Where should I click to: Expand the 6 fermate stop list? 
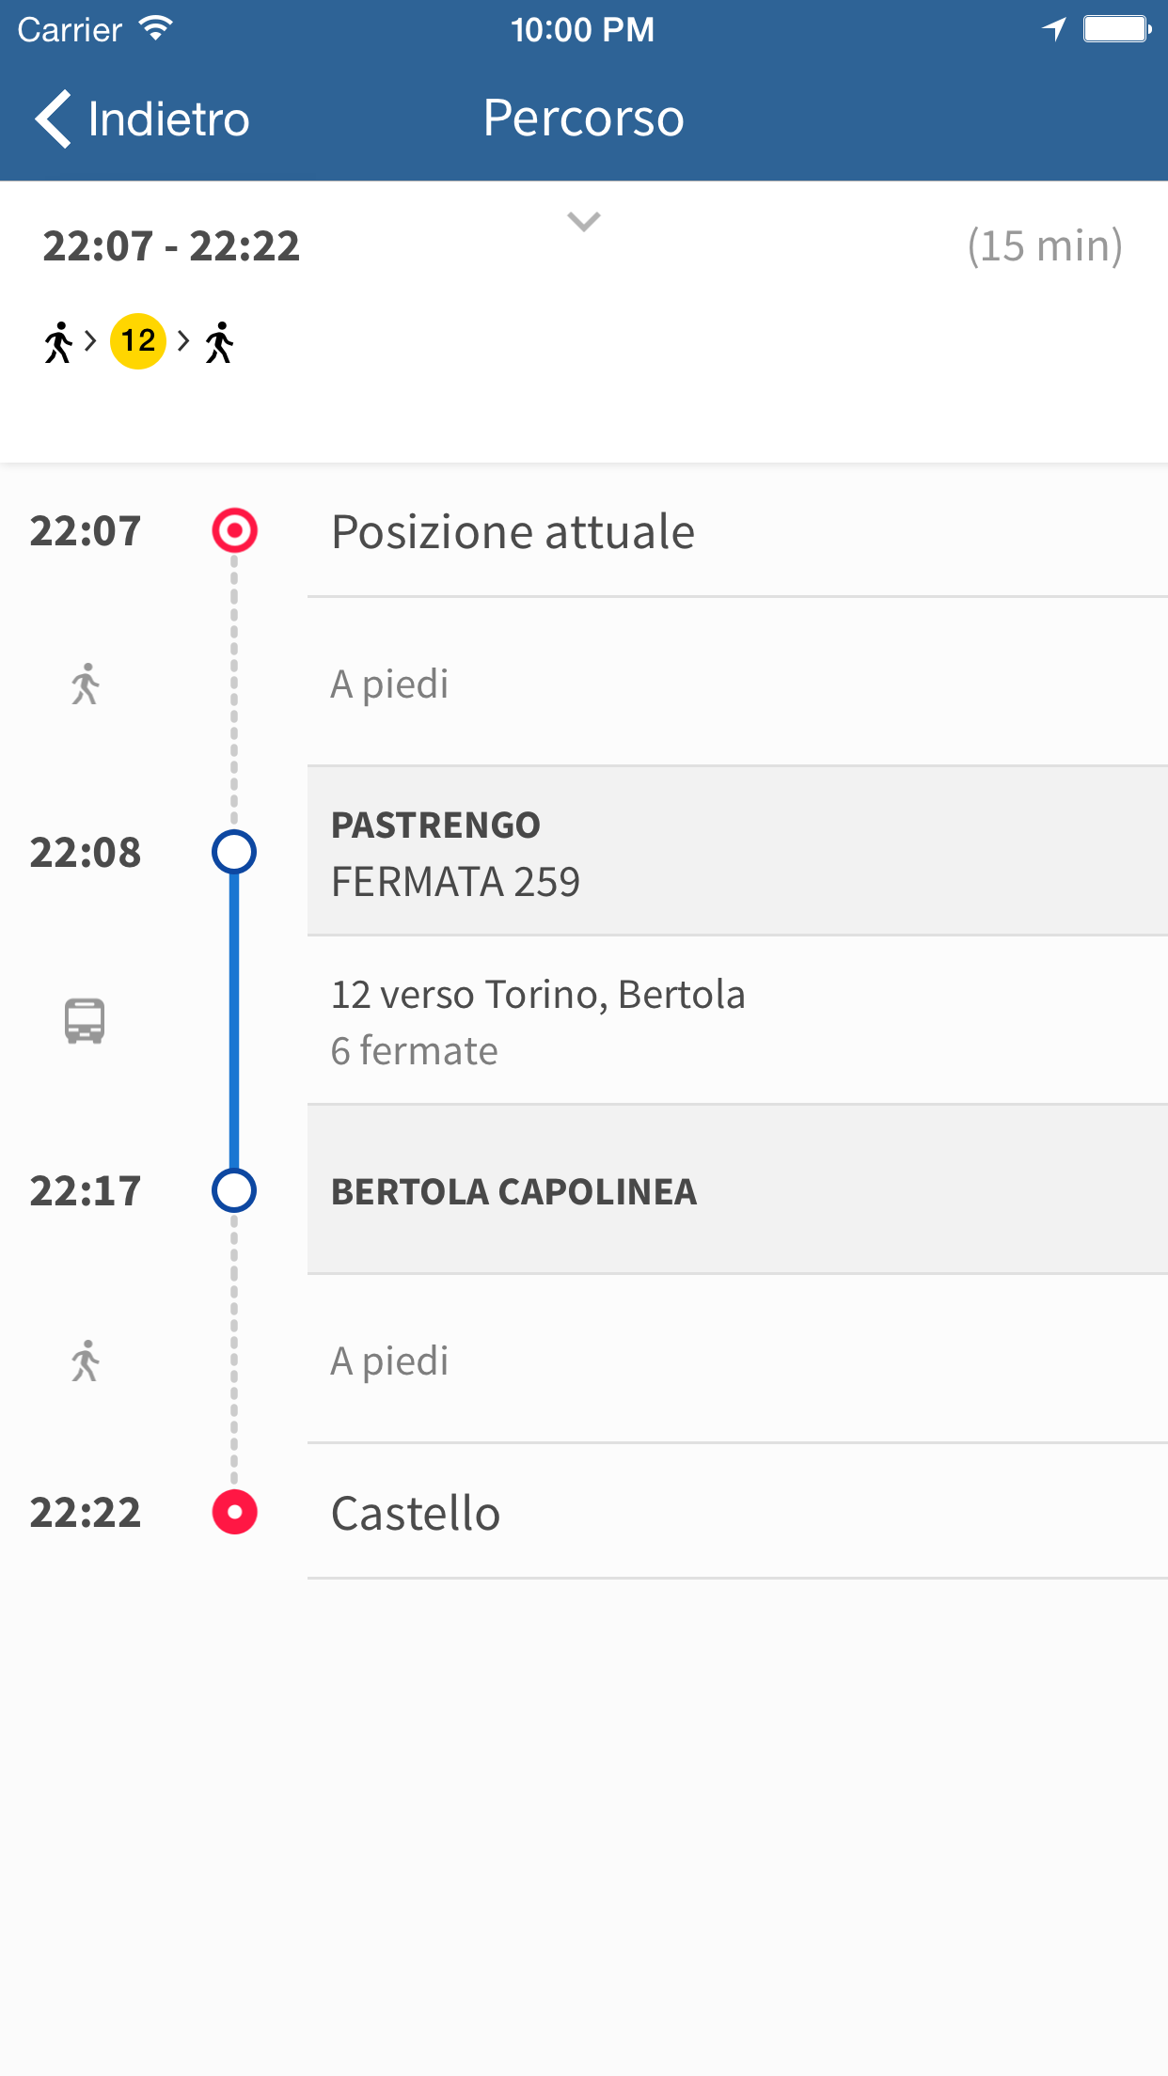pos(414,1051)
